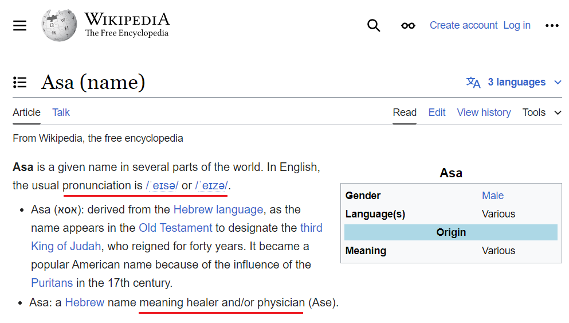Screen dimensions: 569x323
Task: Click the Log in link
Action: (517, 25)
